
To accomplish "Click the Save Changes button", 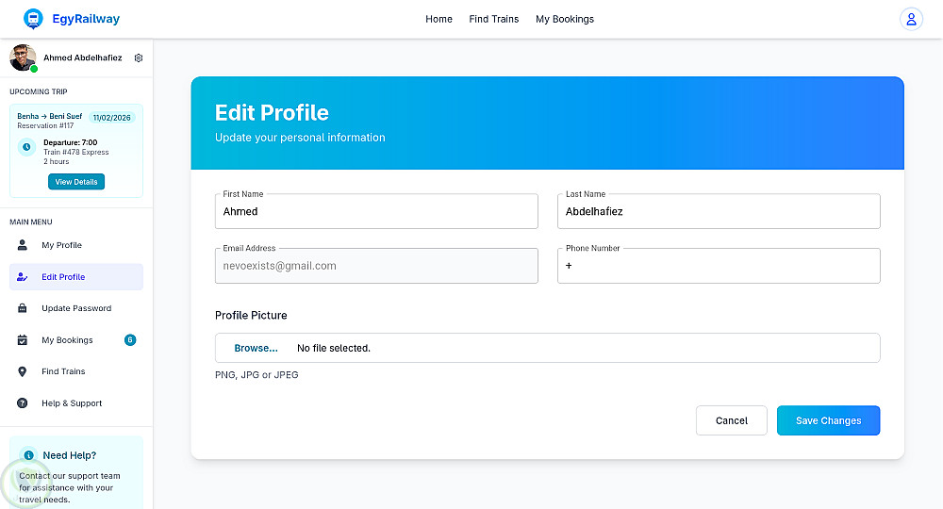I will pyautogui.click(x=828, y=420).
